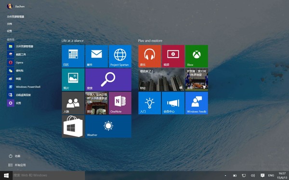Open the Finance live tile with buildings
Viewport: 289px width, 180px height.
(x=161, y=80)
